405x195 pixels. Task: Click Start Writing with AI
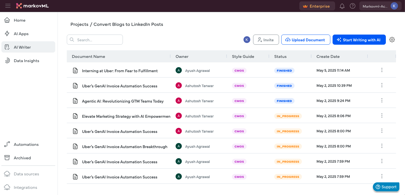359,40
